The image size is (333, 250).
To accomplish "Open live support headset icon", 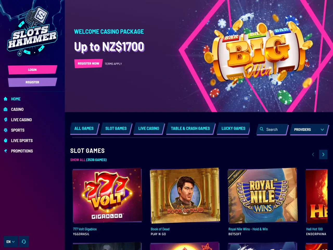I will (x=24, y=242).
